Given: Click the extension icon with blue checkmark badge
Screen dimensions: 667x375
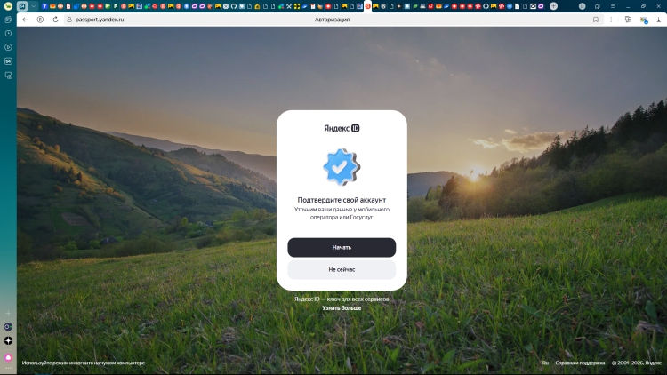Looking at the screenshot, I should pyautogui.click(x=644, y=20).
